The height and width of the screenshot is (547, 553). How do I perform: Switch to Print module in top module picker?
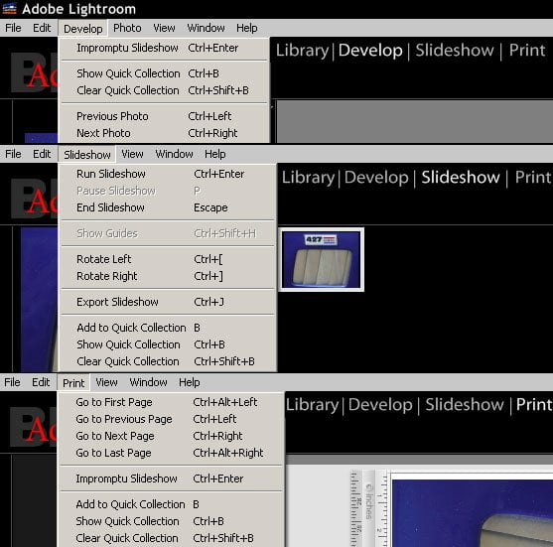pyautogui.click(x=527, y=50)
